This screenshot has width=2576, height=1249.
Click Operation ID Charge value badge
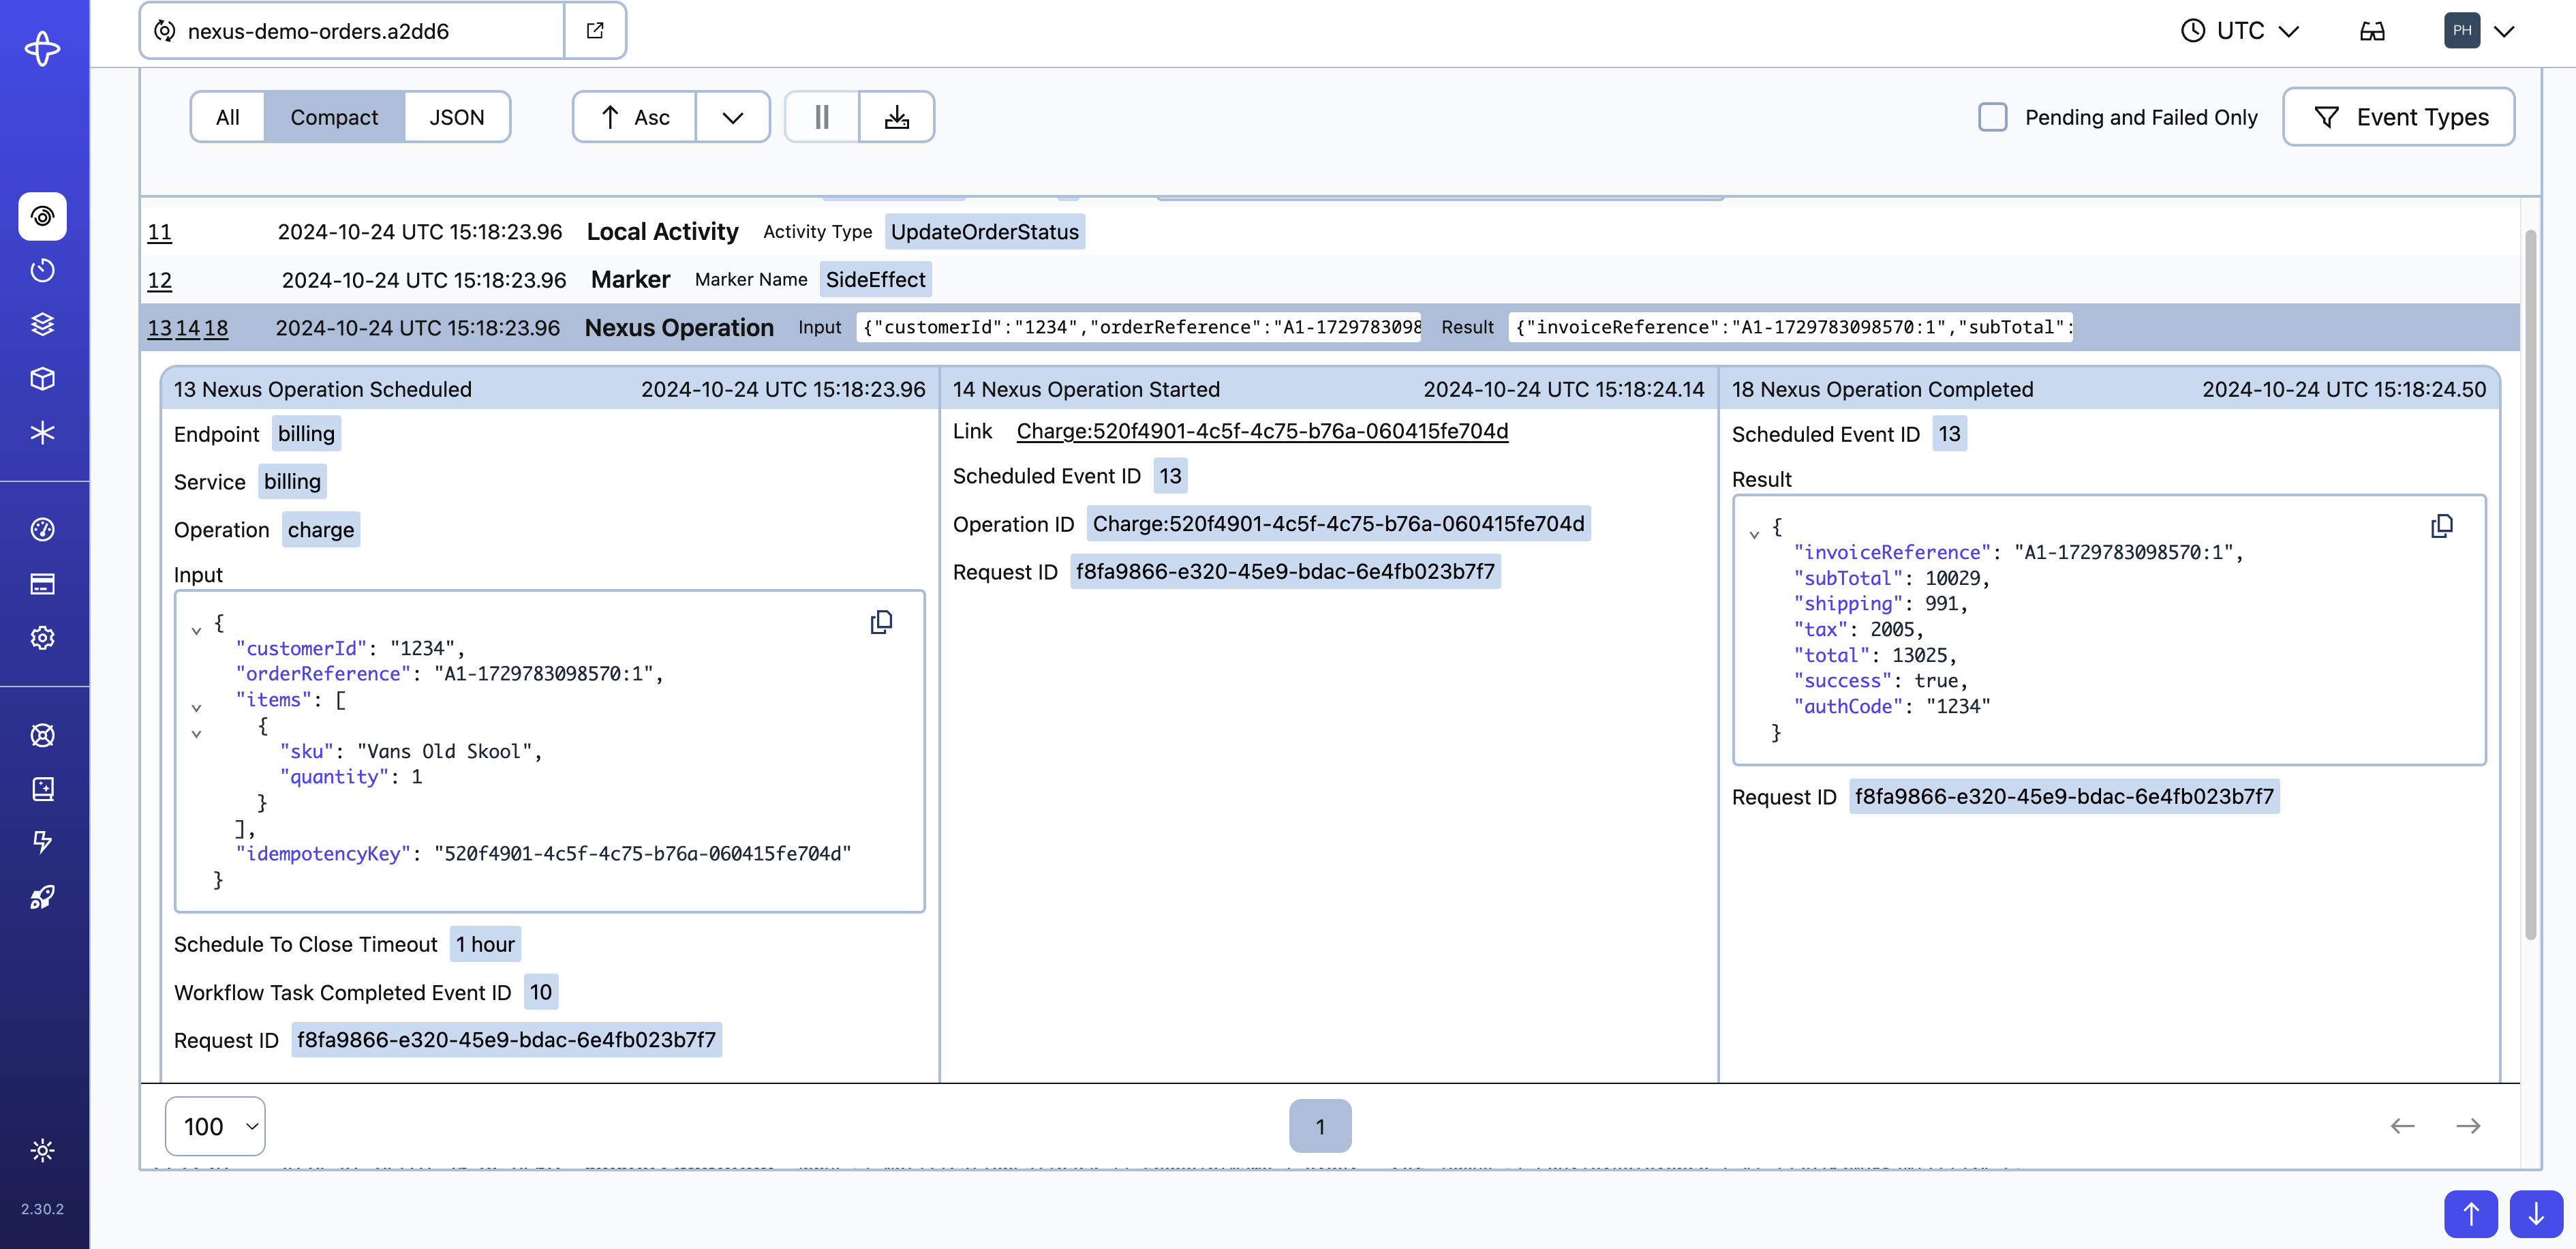1338,524
